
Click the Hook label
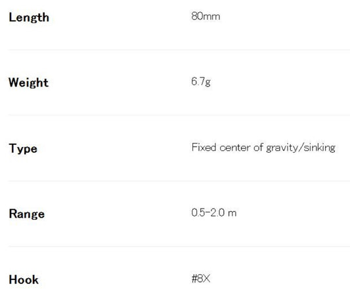click(24, 279)
